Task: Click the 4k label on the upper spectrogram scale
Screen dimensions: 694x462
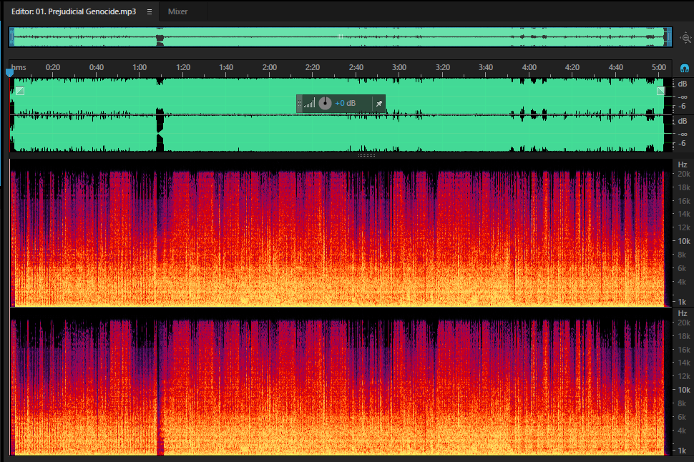Action: pyautogui.click(x=682, y=282)
